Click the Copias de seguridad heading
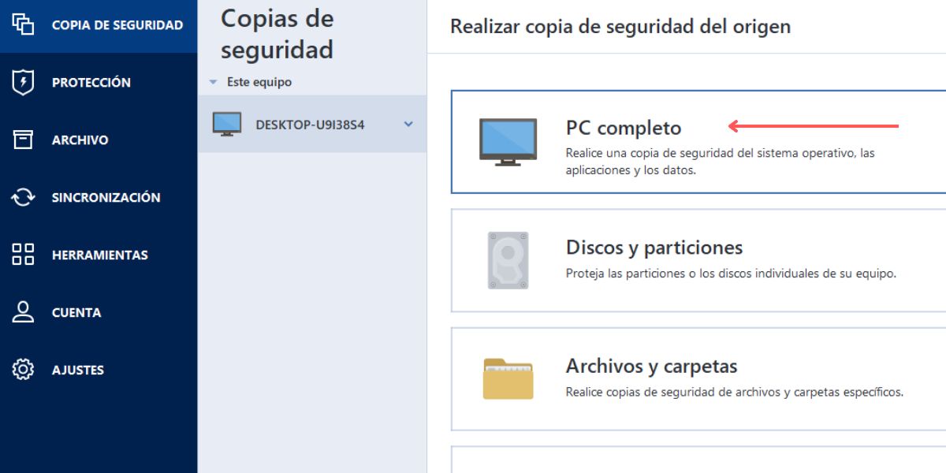This screenshot has height=473, width=946. pyautogui.click(x=277, y=34)
